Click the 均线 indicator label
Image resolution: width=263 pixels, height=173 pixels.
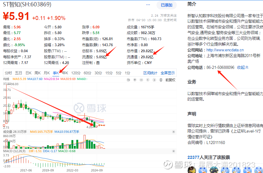6,79
